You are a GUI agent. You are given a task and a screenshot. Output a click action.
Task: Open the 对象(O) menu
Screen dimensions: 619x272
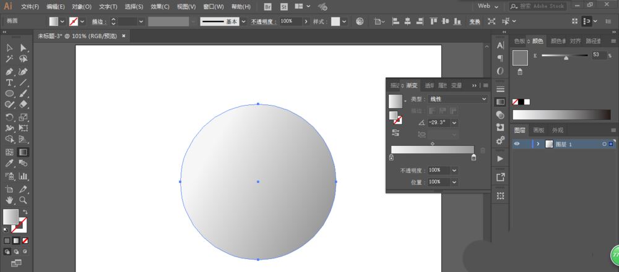(82, 7)
